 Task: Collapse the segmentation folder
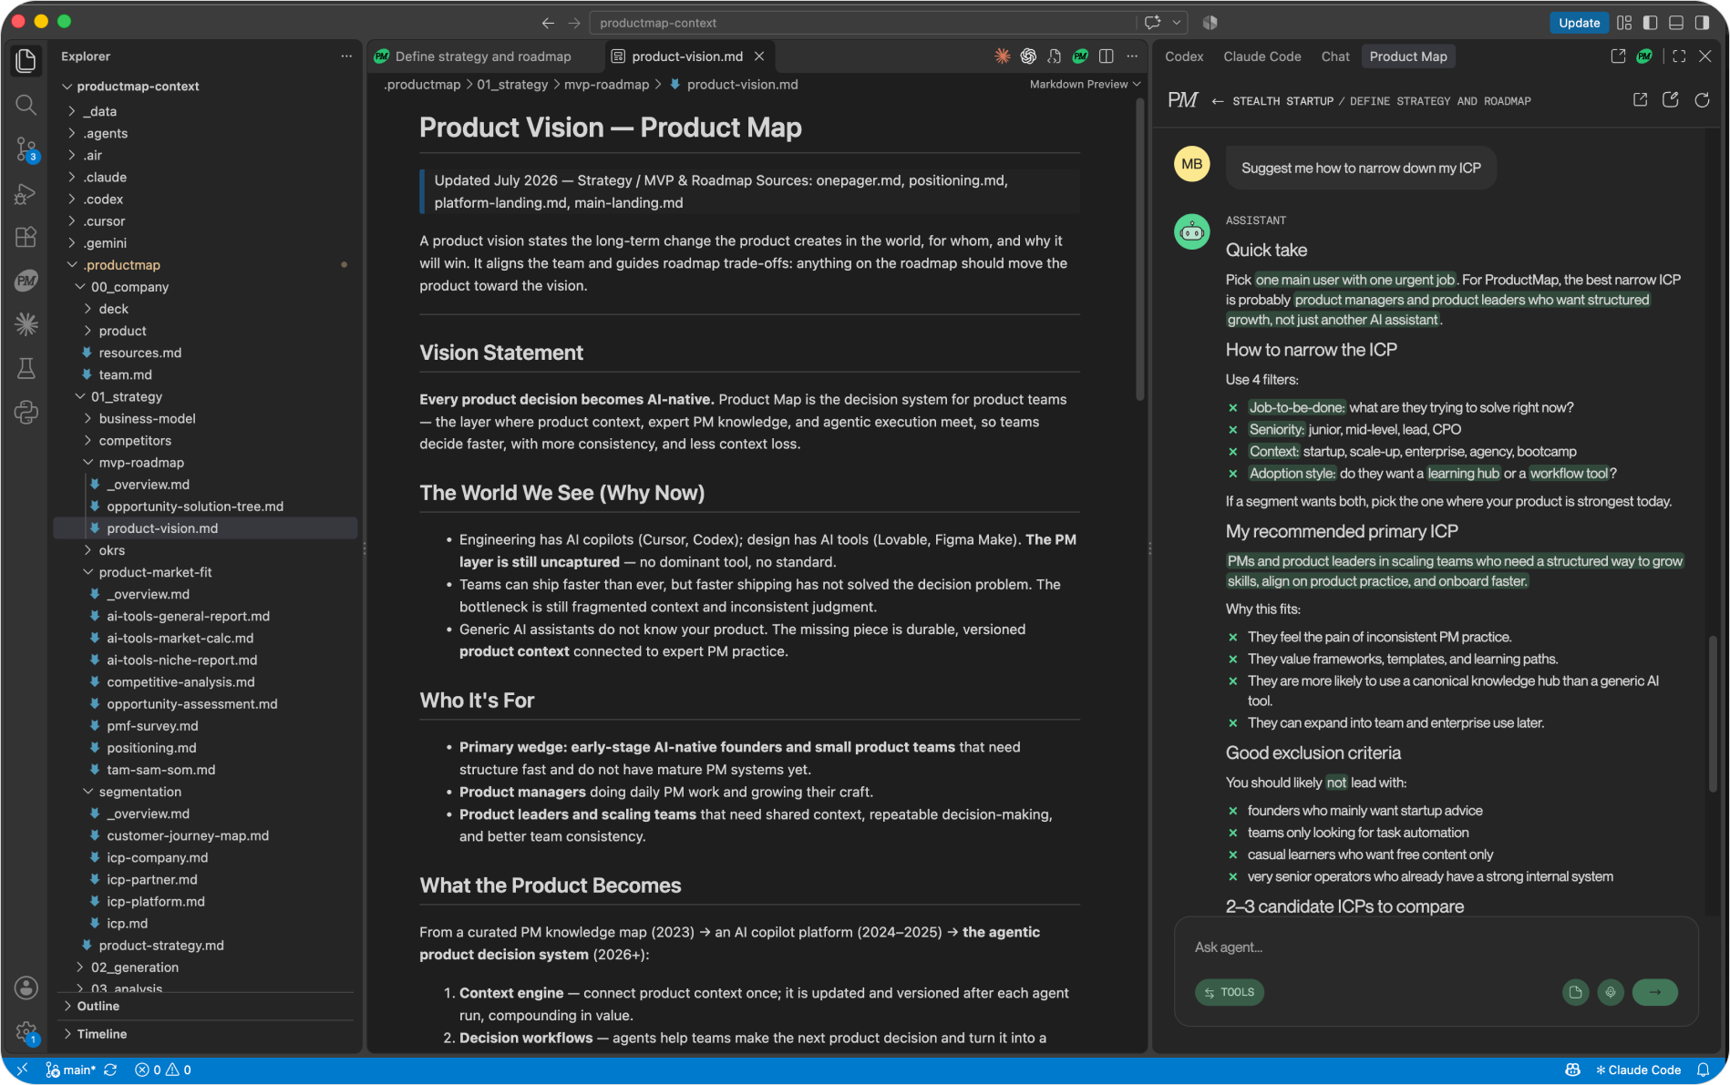click(x=139, y=792)
